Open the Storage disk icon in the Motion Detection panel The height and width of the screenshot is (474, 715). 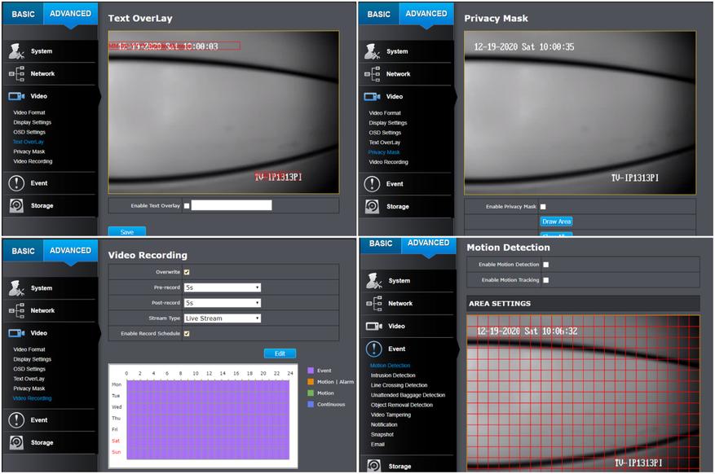pos(374,465)
